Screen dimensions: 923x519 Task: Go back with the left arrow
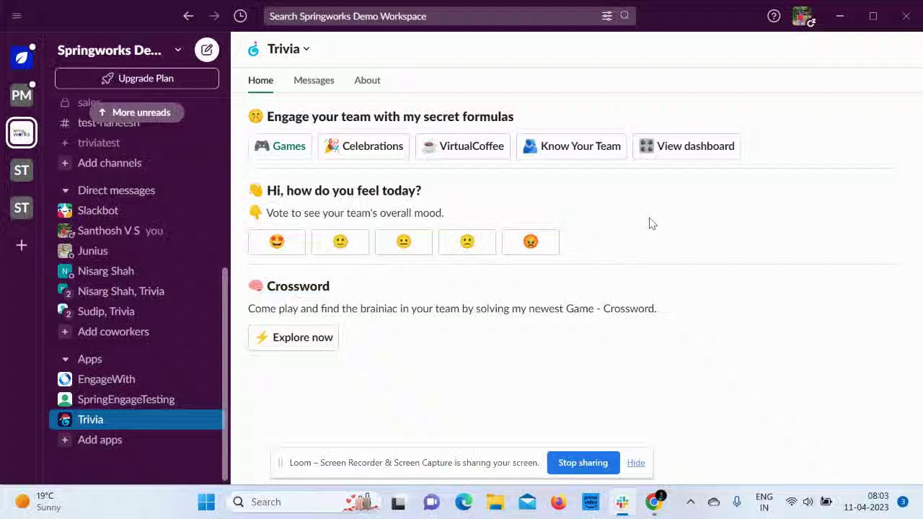(188, 16)
